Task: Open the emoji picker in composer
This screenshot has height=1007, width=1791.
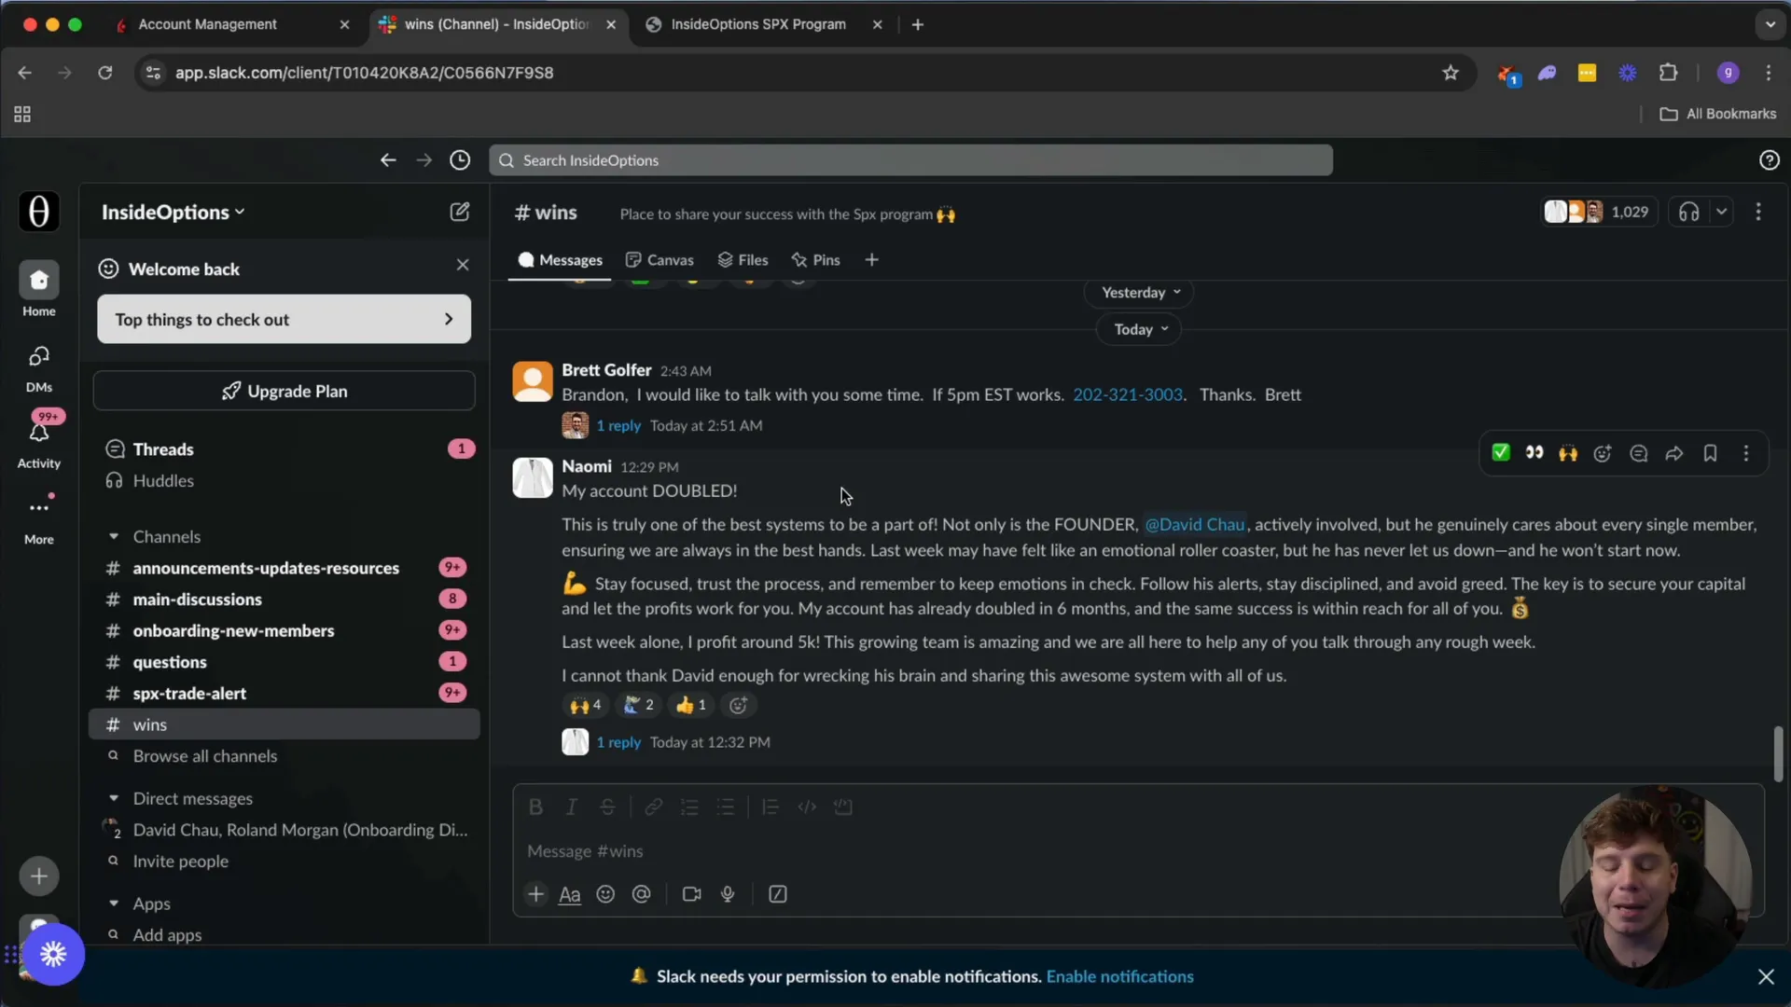Action: tap(605, 894)
